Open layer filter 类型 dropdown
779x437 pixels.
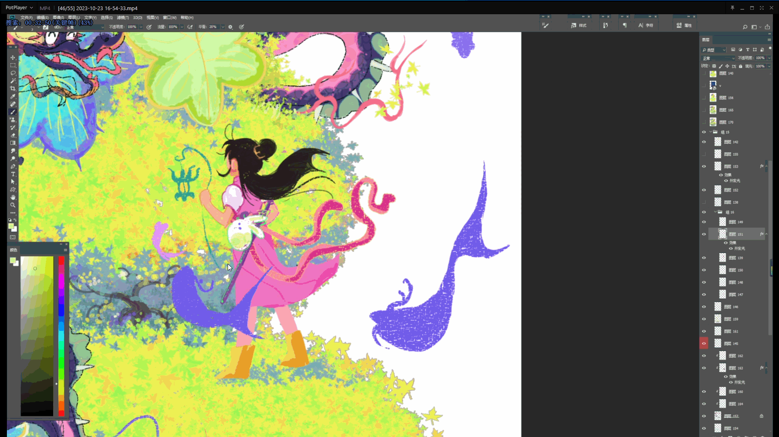(x=714, y=50)
